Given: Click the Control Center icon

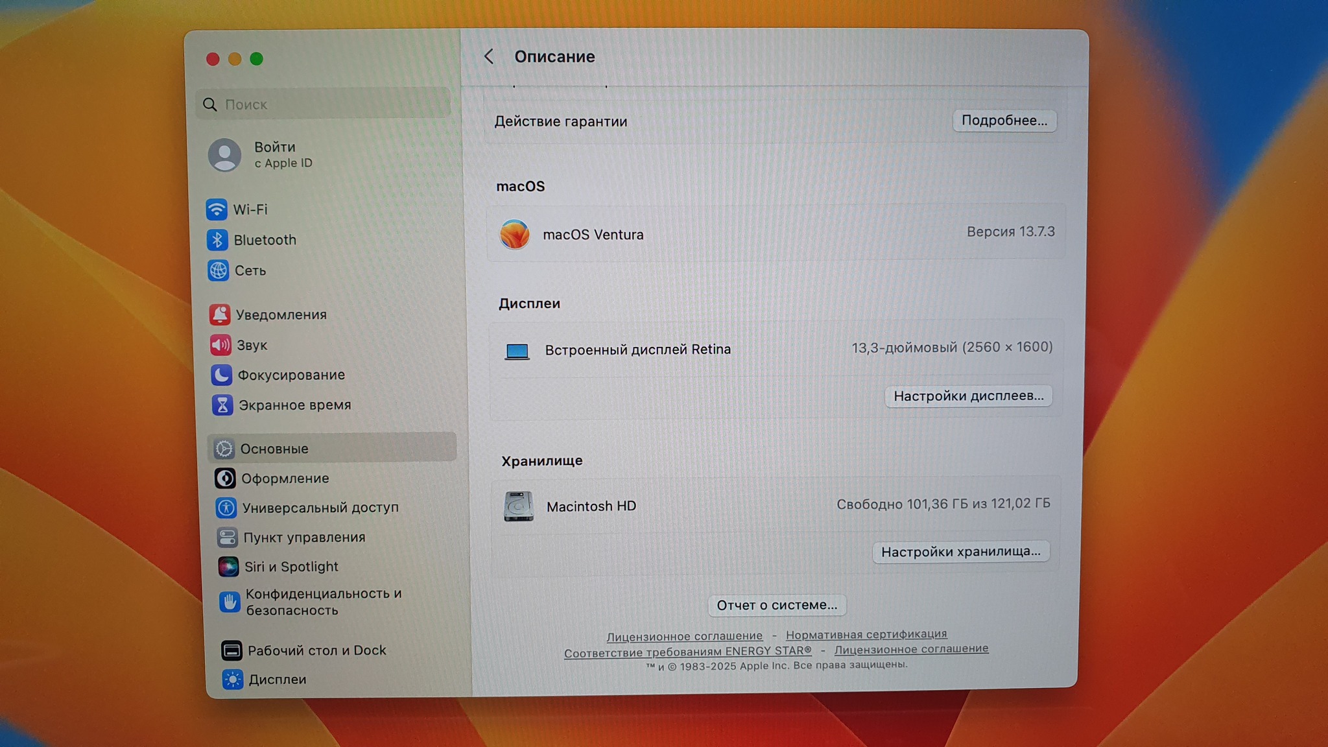Looking at the screenshot, I should click(x=227, y=538).
